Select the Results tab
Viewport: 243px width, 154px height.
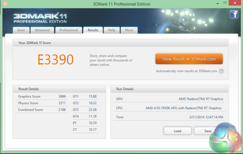click(x=93, y=30)
